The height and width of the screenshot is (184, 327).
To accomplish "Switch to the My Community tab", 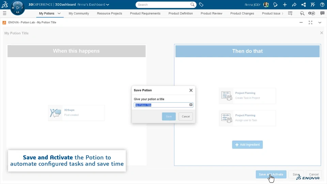I will tap(79, 13).
